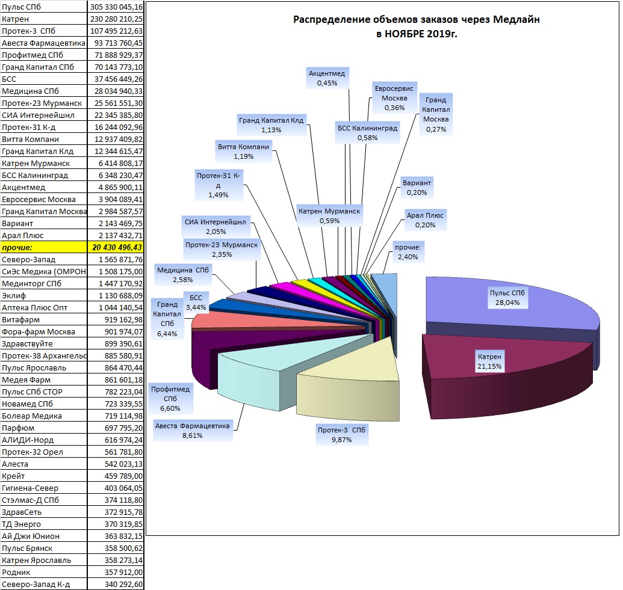Click the value 305 330 045,16

pos(116,7)
